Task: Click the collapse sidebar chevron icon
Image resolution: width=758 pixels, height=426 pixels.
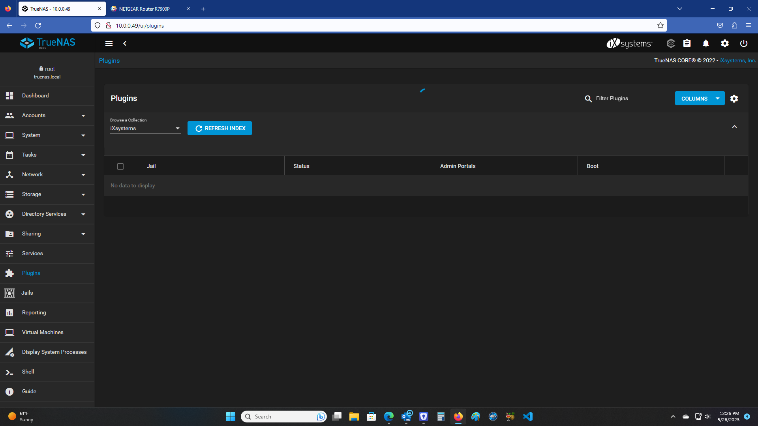Action: 125,43
